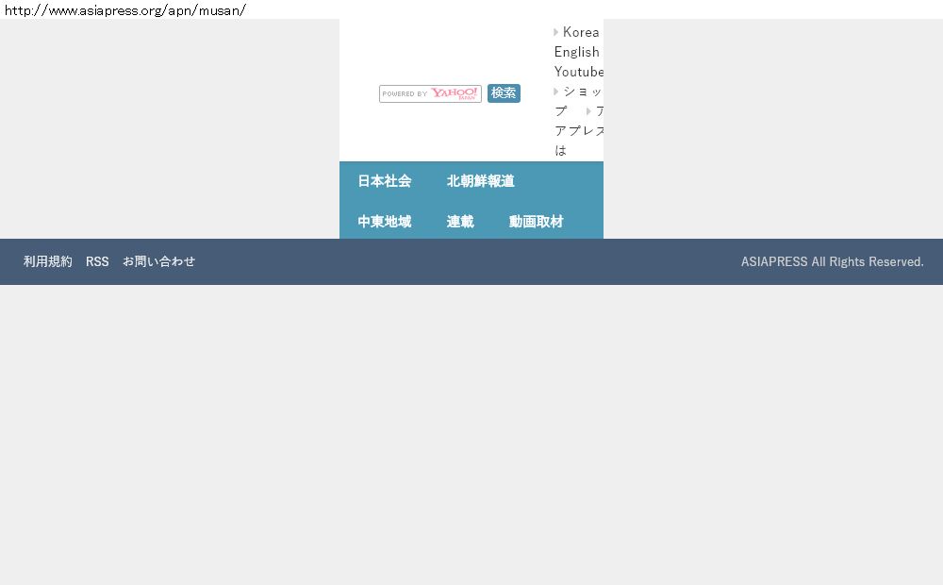Open the RSS feed link in footer
This screenshot has width=943, height=585.
point(97,261)
